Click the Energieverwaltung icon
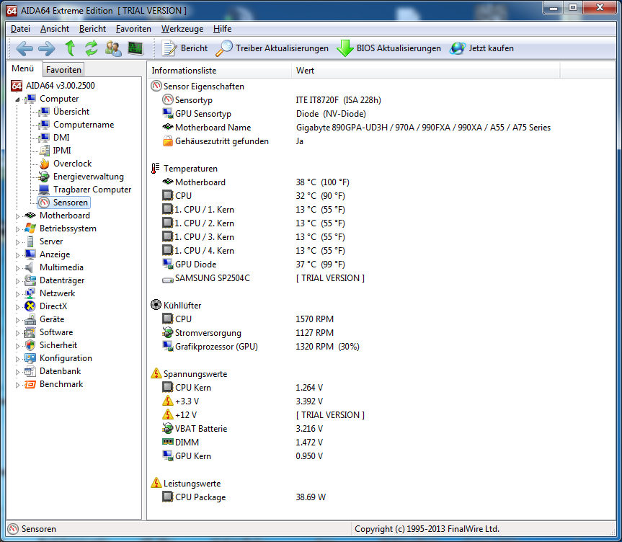Viewport: 622px width, 542px height. 44,177
